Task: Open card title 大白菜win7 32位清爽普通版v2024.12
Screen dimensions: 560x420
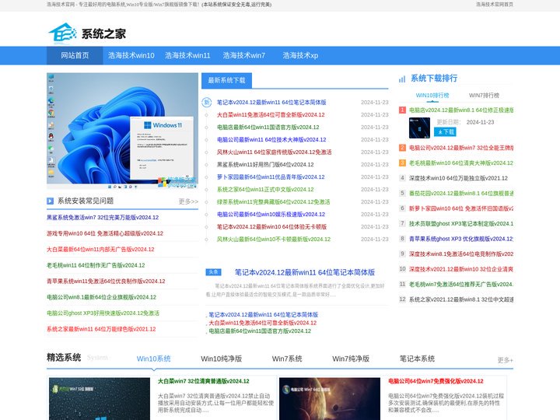Action: (204, 381)
